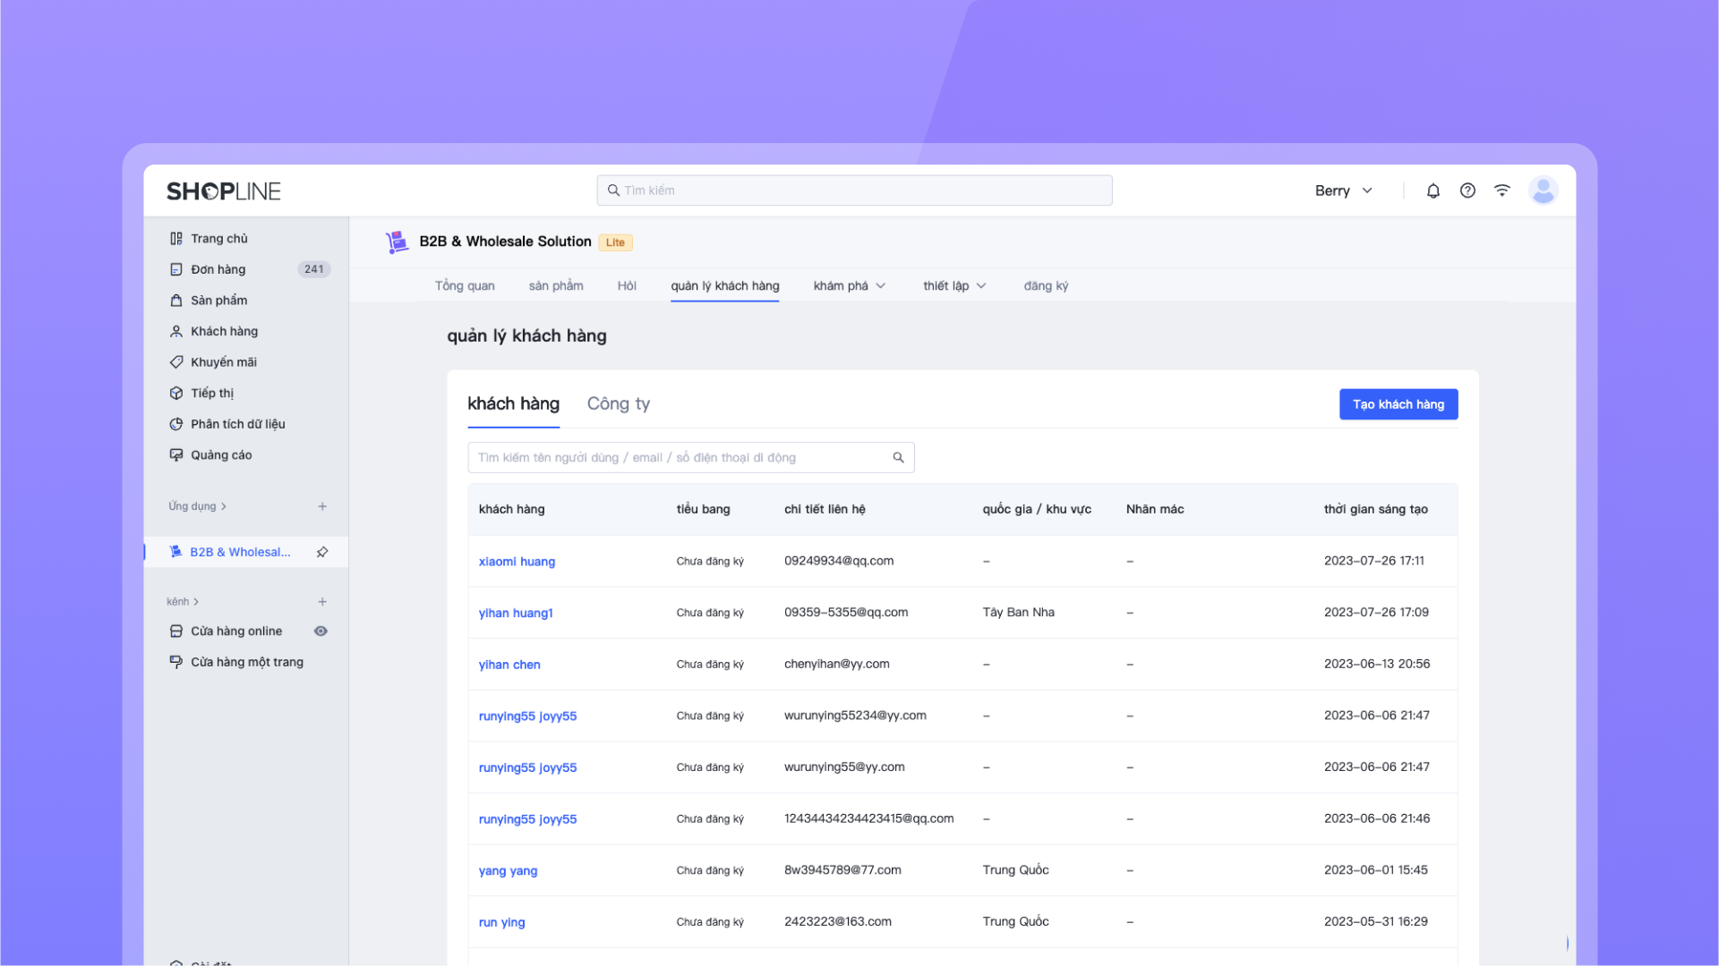Add a new app with plus icon
This screenshot has height=966, width=1719.
pyautogui.click(x=322, y=506)
